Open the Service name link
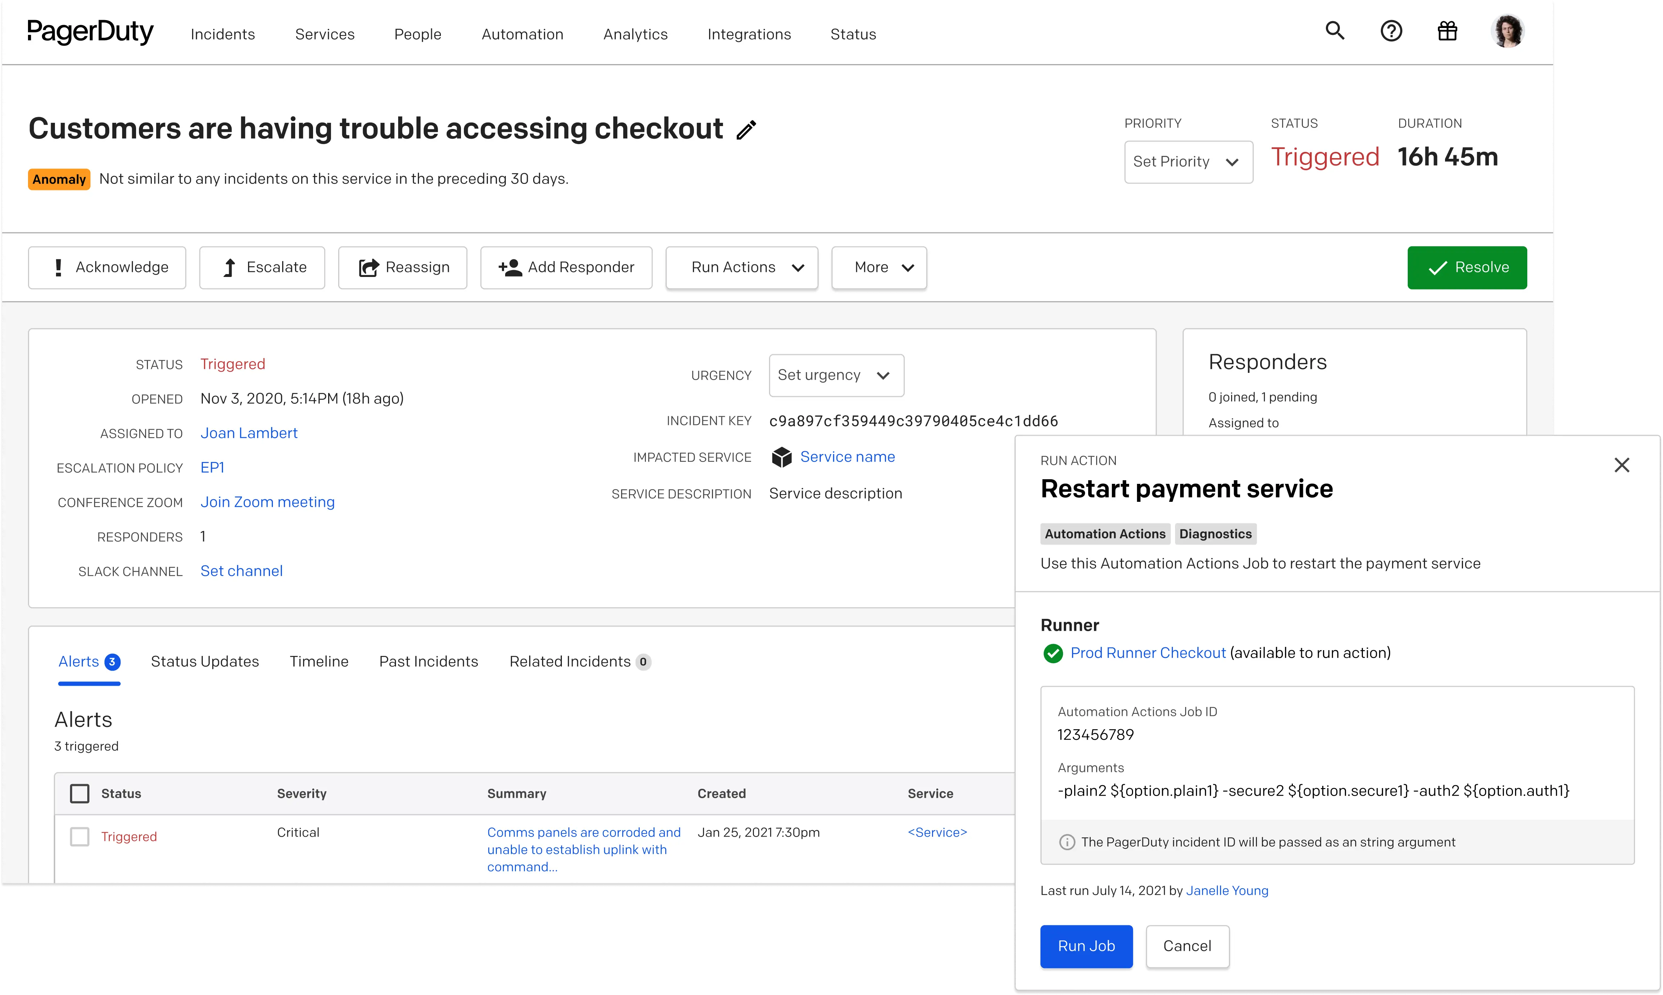 [848, 457]
